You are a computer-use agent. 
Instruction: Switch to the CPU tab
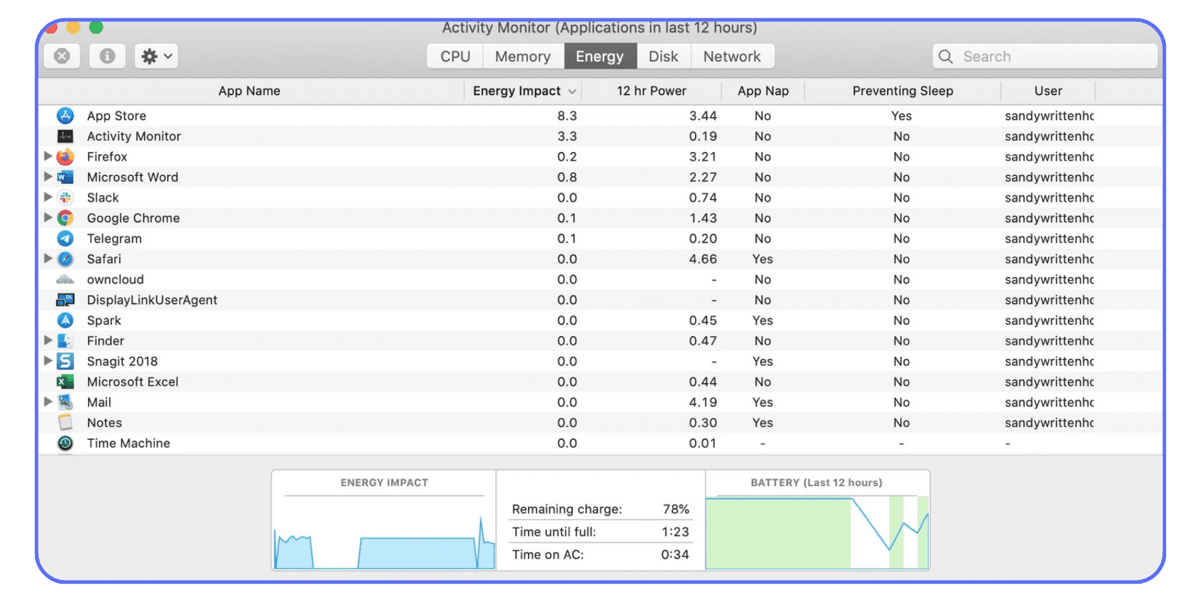[455, 56]
